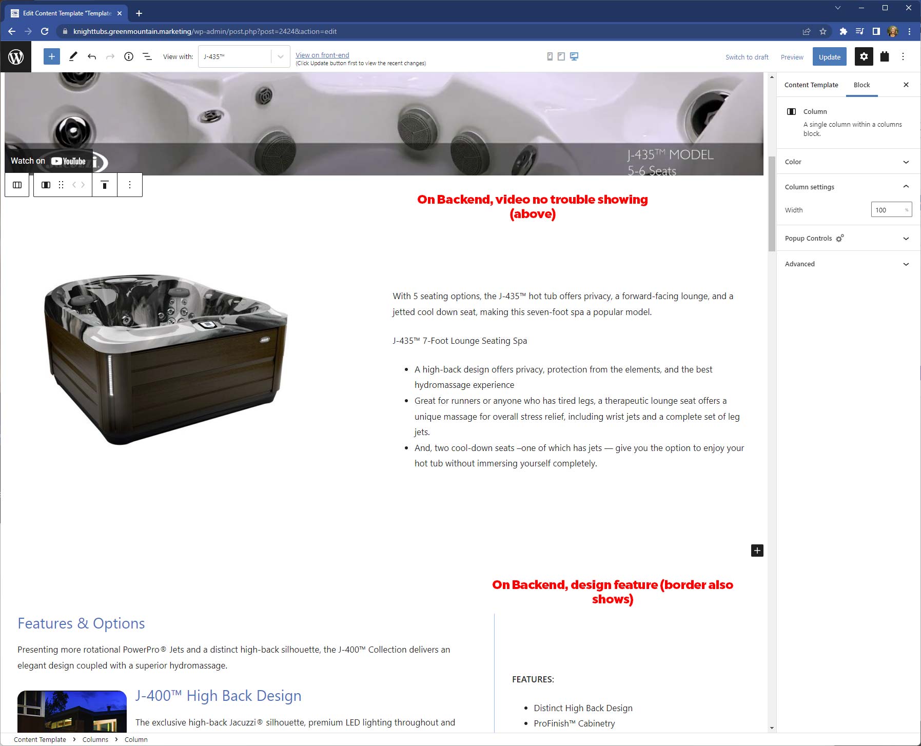
Task: Go back in browser
Action: 12,31
